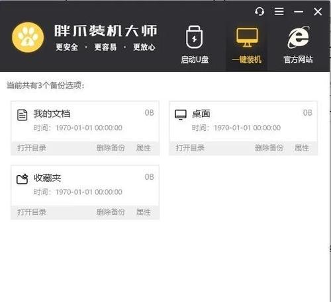Click the 桌面 monitor icon

(181, 115)
